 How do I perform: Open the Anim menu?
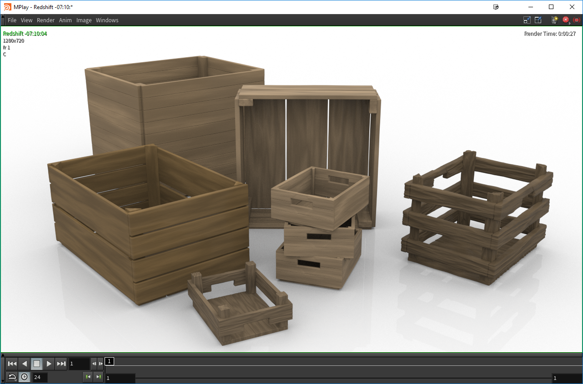(65, 20)
